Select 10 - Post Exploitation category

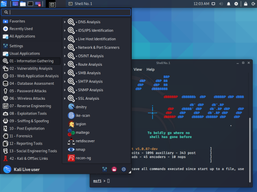(31, 129)
